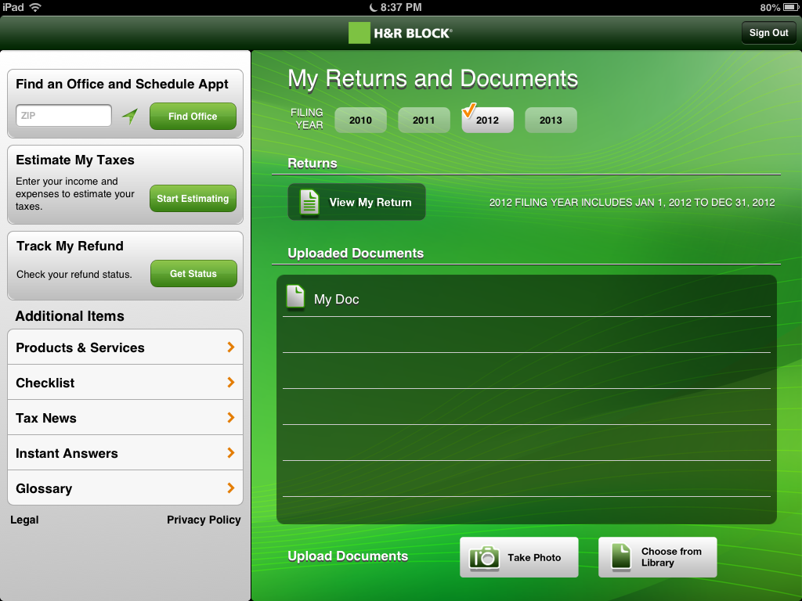The image size is (802, 601).
Task: Select filing year 2012
Action: pyautogui.click(x=487, y=120)
